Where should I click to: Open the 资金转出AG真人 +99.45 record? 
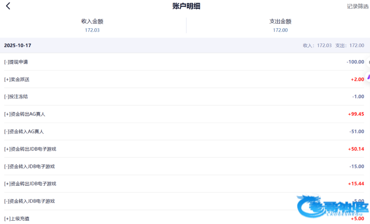tap(25, 114)
